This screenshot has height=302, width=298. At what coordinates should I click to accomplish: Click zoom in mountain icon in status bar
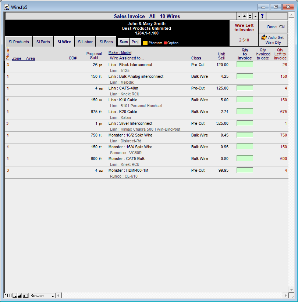[x=19, y=296]
